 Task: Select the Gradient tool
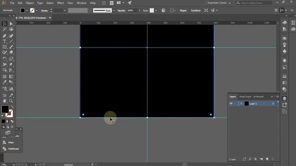point(11,77)
